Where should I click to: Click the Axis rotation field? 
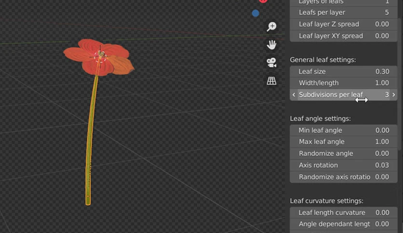tap(344, 165)
